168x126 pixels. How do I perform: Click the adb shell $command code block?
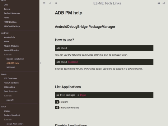104,62
